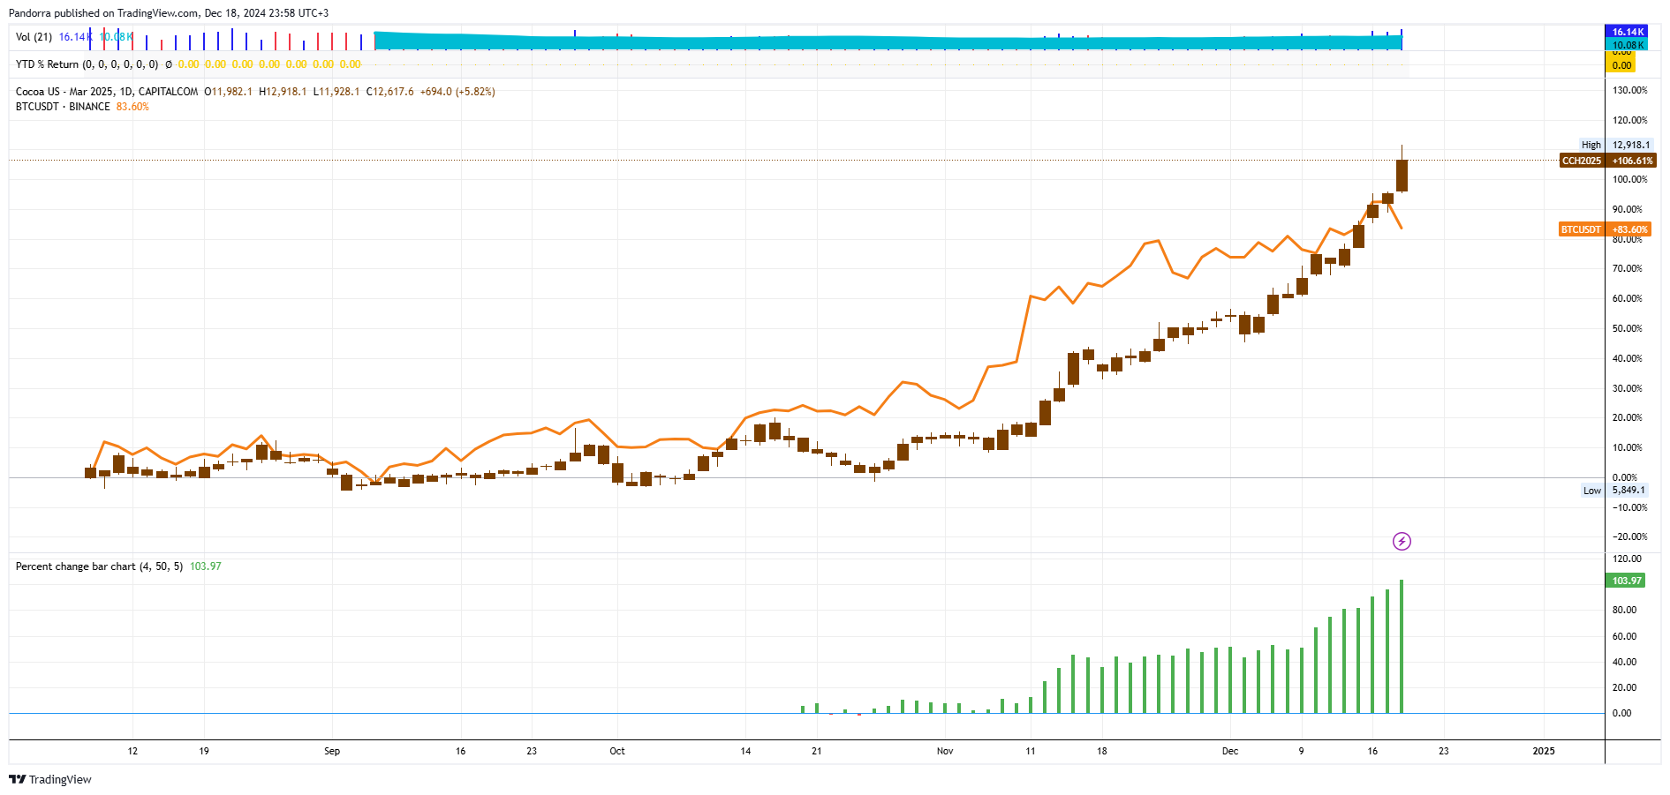Click the +694.0 (+5.82%) change value

coord(457,92)
